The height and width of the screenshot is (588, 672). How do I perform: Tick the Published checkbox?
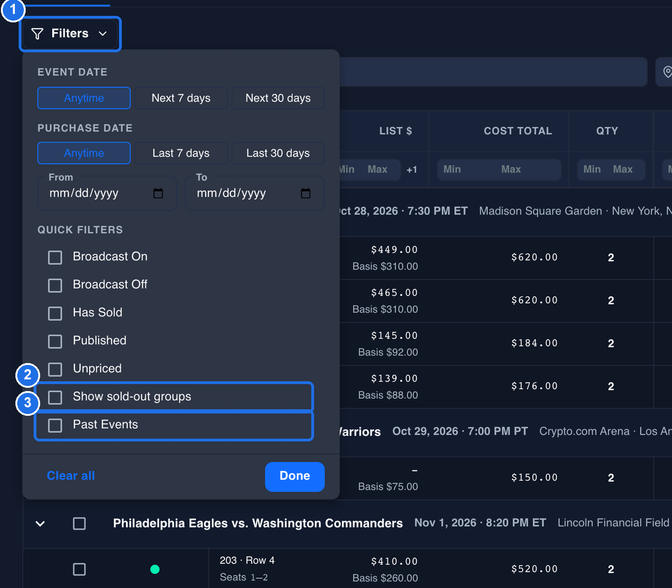click(55, 341)
